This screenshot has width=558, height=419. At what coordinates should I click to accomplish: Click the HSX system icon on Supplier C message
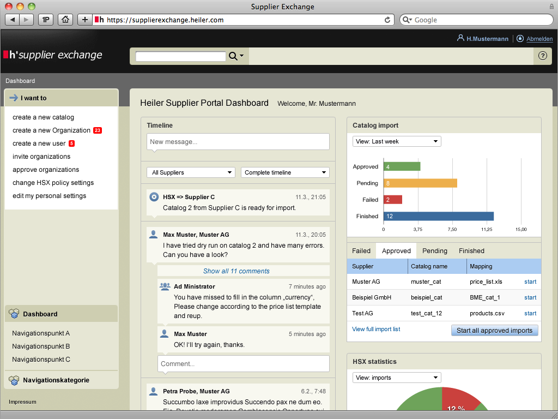(154, 196)
